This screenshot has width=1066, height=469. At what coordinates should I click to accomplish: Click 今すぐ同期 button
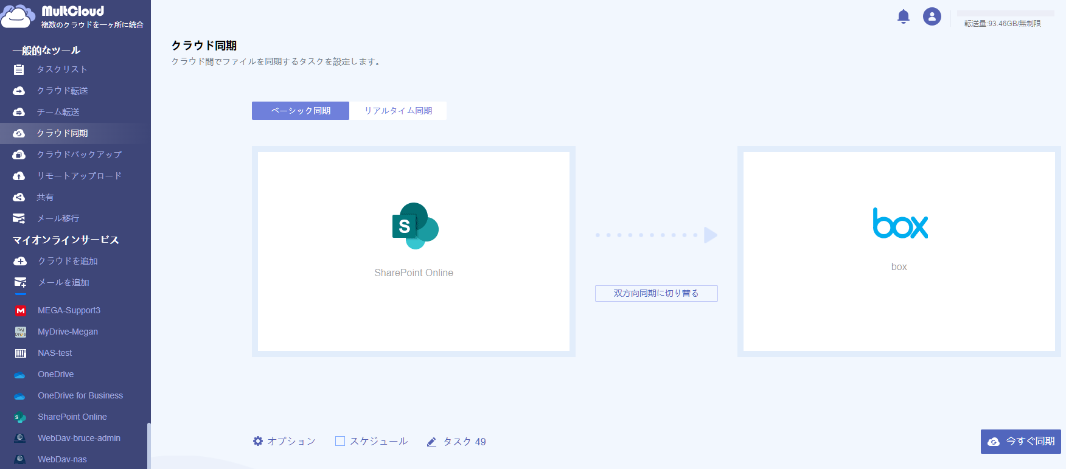click(1021, 442)
